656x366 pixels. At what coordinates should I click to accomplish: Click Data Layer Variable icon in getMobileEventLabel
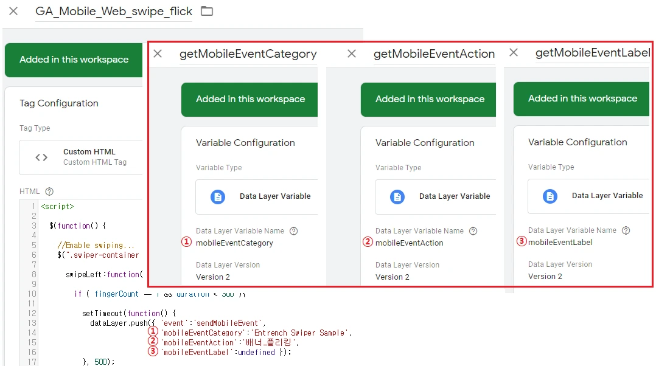(x=550, y=196)
